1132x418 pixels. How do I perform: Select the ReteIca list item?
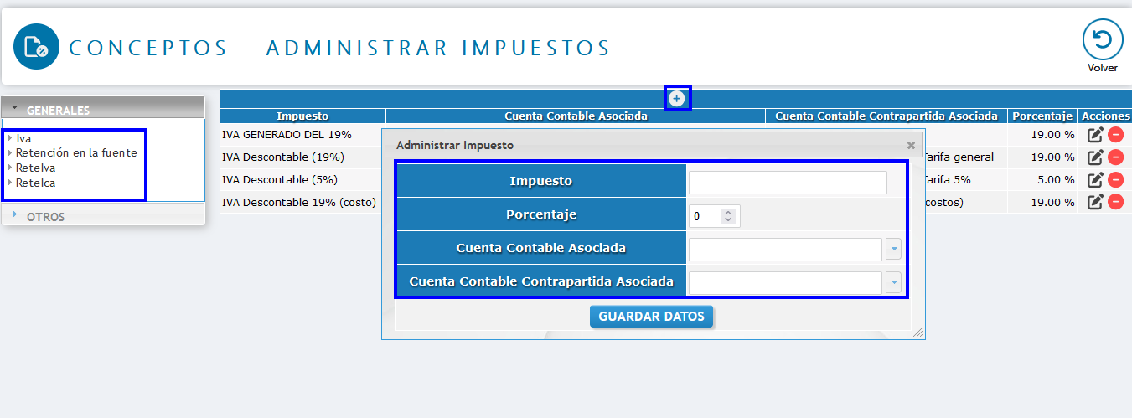(x=35, y=183)
